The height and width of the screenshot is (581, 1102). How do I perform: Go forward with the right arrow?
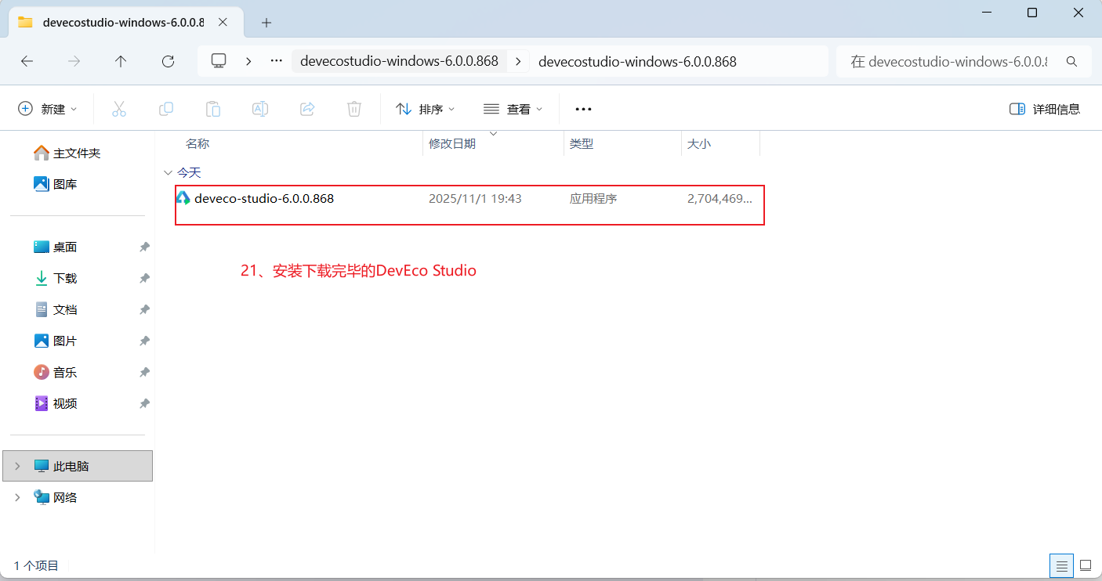pos(74,61)
